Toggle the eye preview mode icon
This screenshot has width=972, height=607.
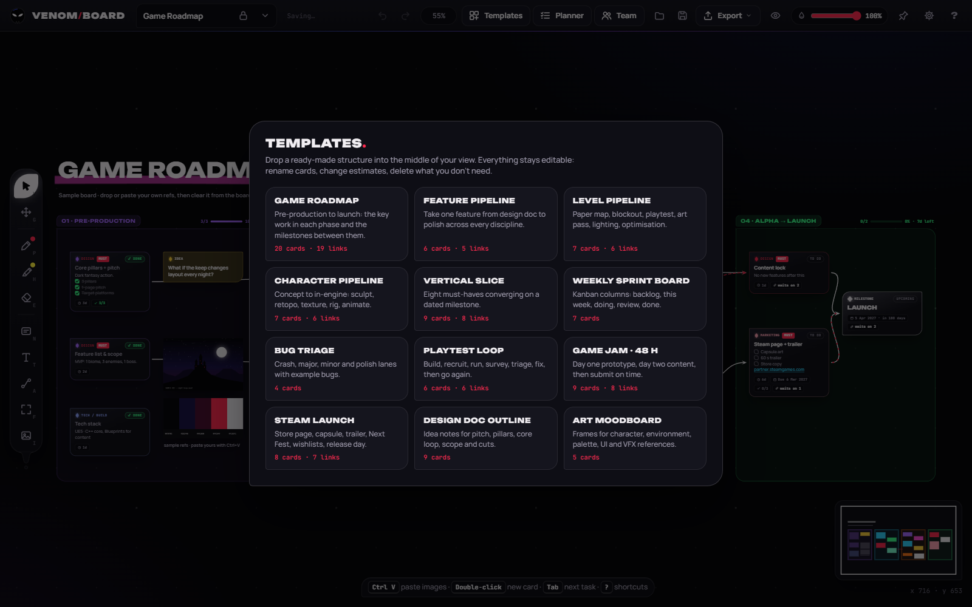(x=775, y=16)
